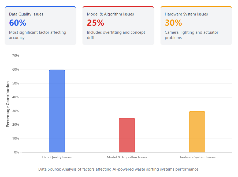
Task: Click the red 25% figure
Action: point(95,23)
